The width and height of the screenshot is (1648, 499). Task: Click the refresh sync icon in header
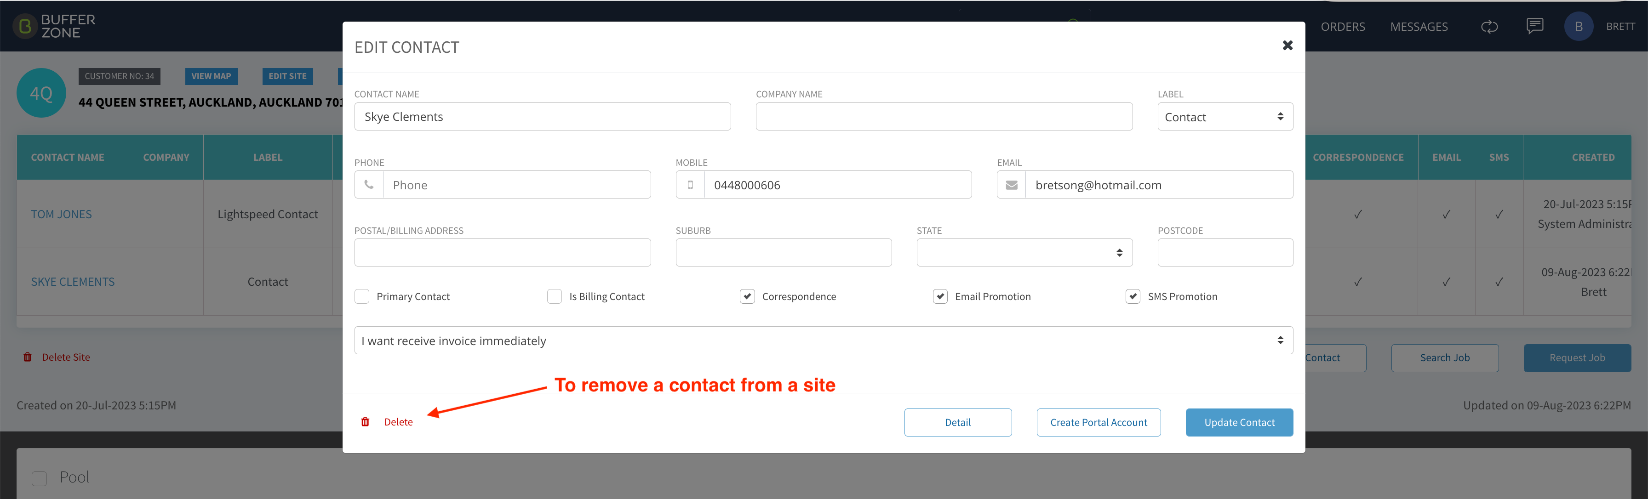click(x=1489, y=26)
